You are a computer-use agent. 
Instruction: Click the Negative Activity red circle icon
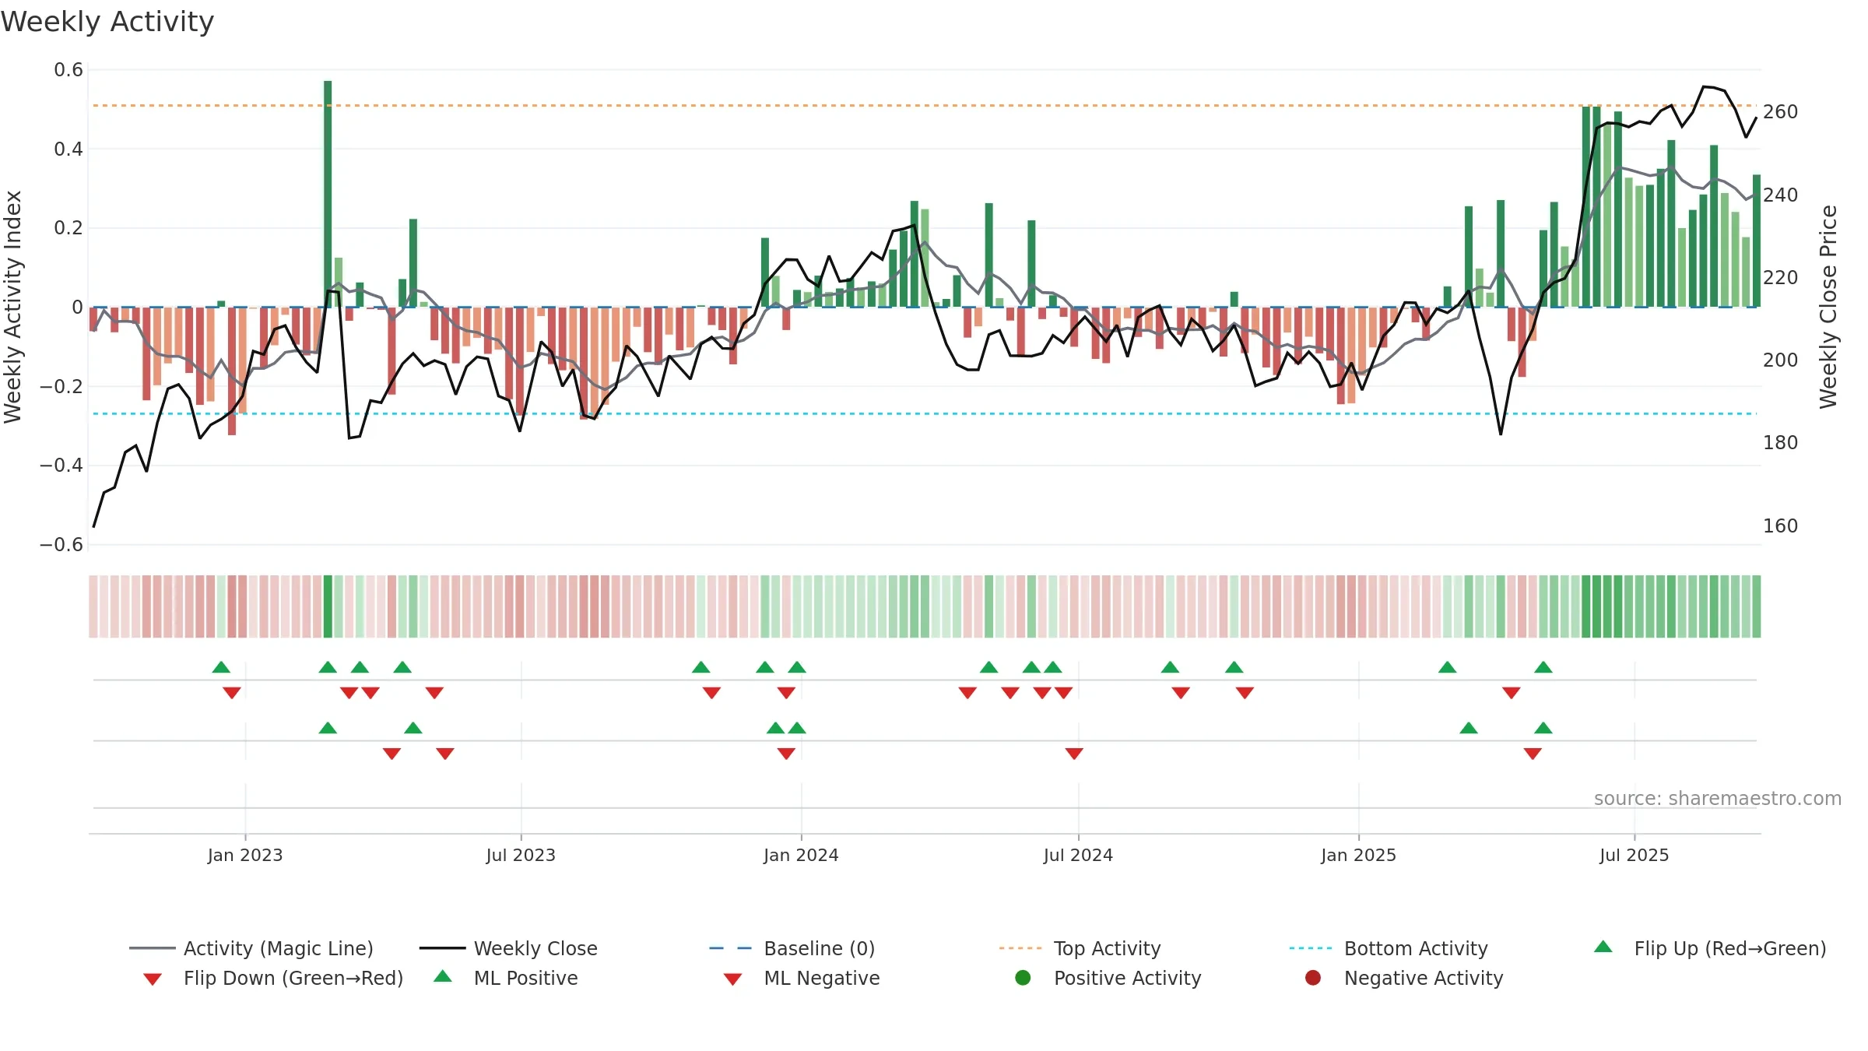pyautogui.click(x=1313, y=978)
